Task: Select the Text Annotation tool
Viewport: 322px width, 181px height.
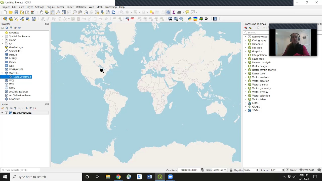Action: (x=193, y=12)
